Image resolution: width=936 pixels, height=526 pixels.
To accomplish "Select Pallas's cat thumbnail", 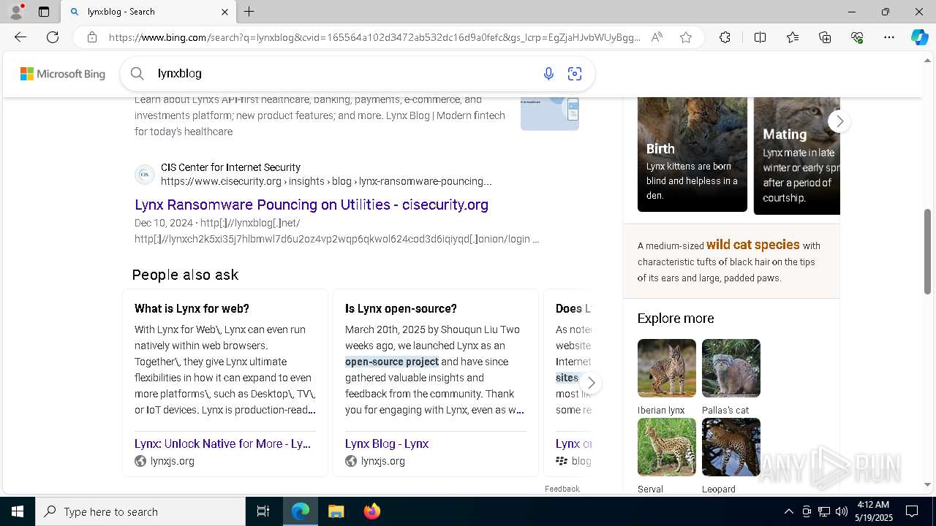I will (x=731, y=368).
